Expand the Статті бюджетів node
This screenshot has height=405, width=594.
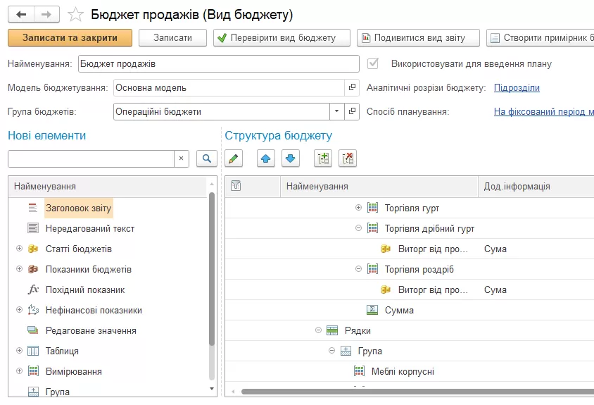[19, 249]
